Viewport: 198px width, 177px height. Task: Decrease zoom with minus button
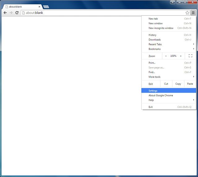click(166, 56)
